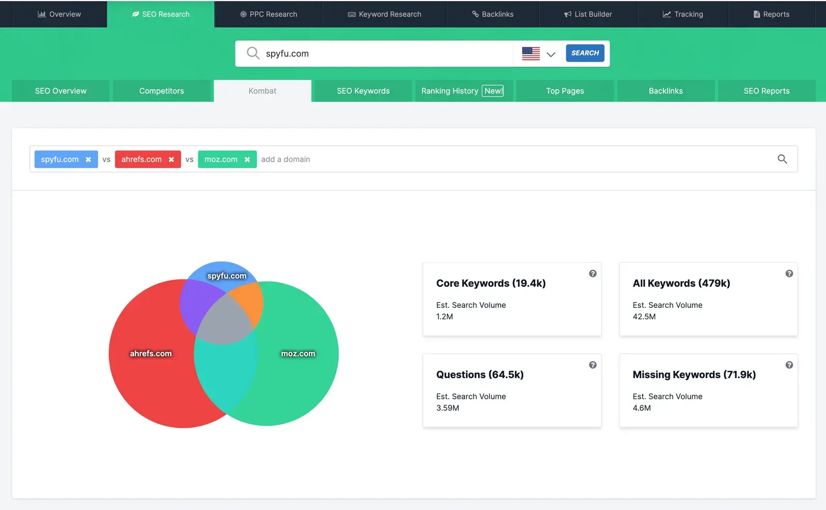Click the SEARCH button
Screen dimensions: 826x510
[584, 53]
